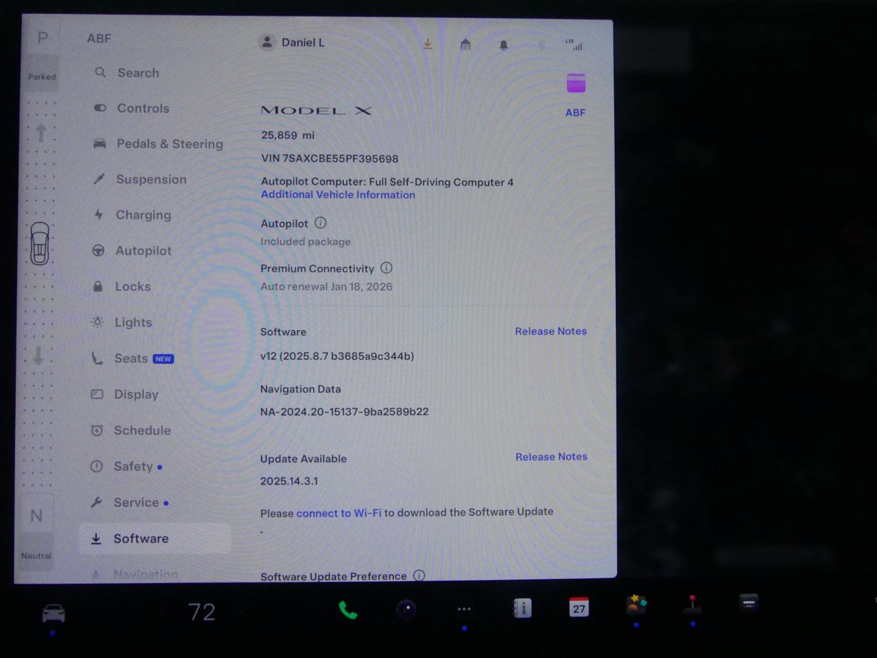Screen dimensions: 877x658
Task: Click the Additional Vehicle Information link
Action: 338,195
